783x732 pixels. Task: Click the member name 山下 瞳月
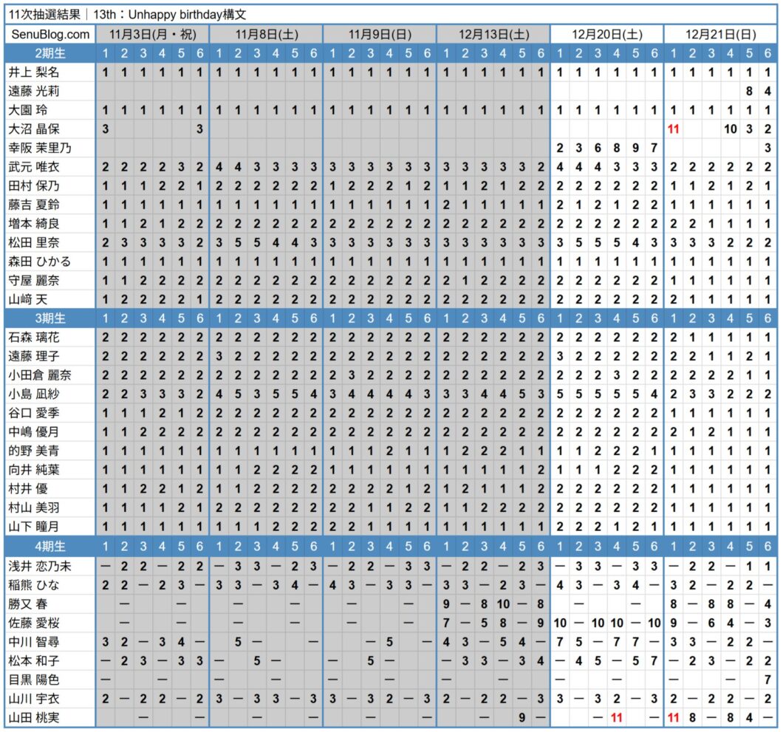coord(35,527)
